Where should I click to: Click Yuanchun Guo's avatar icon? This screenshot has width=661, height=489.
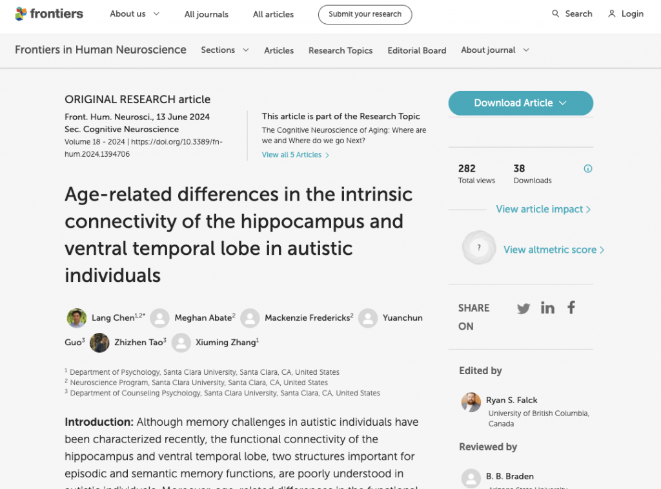tap(368, 318)
